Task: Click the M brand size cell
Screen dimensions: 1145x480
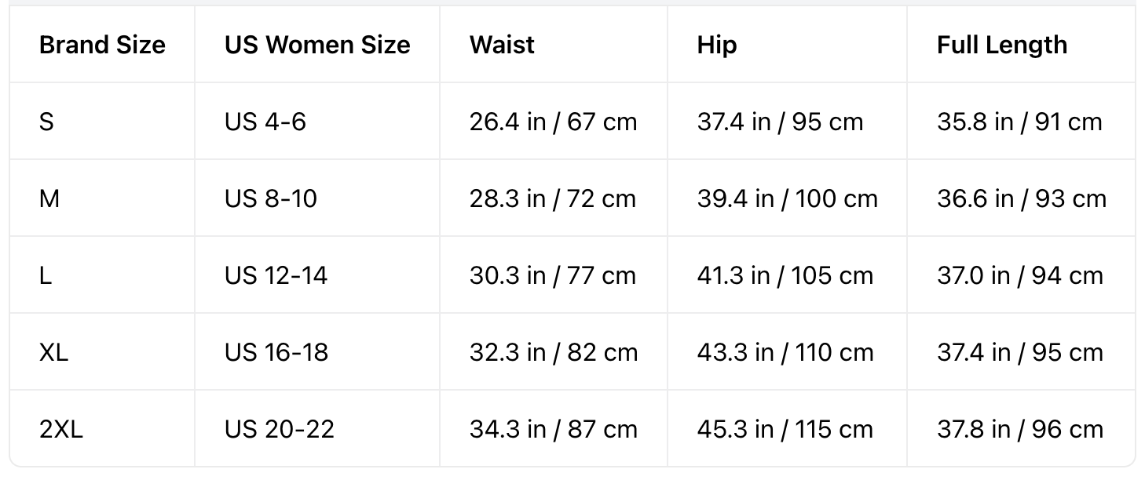Action: (49, 198)
